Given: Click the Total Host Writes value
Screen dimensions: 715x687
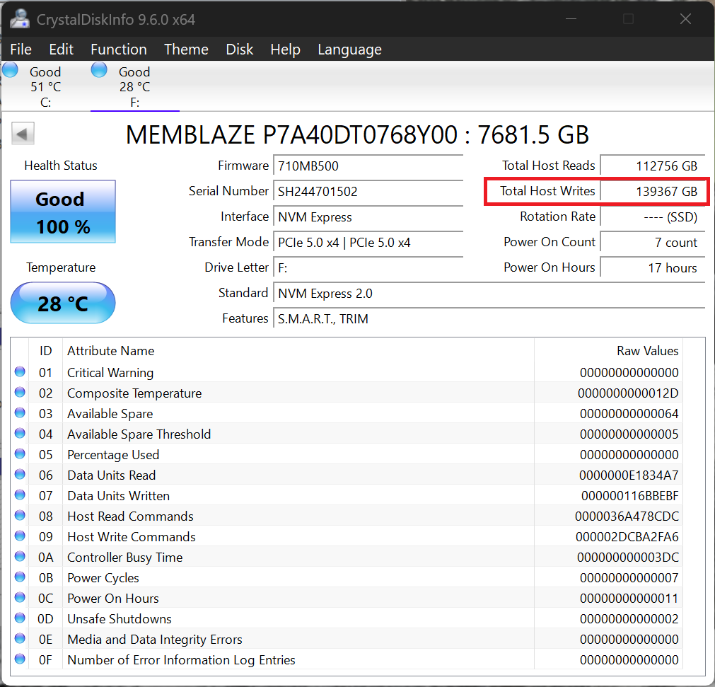Looking at the screenshot, I should tap(652, 192).
